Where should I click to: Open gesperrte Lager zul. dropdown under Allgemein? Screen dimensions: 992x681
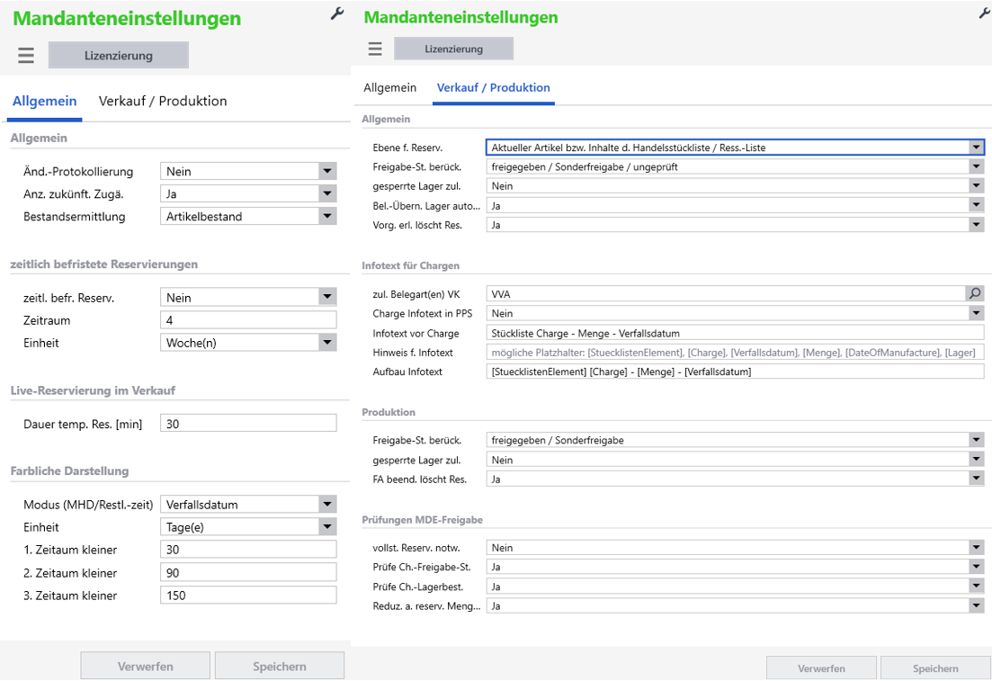click(976, 186)
